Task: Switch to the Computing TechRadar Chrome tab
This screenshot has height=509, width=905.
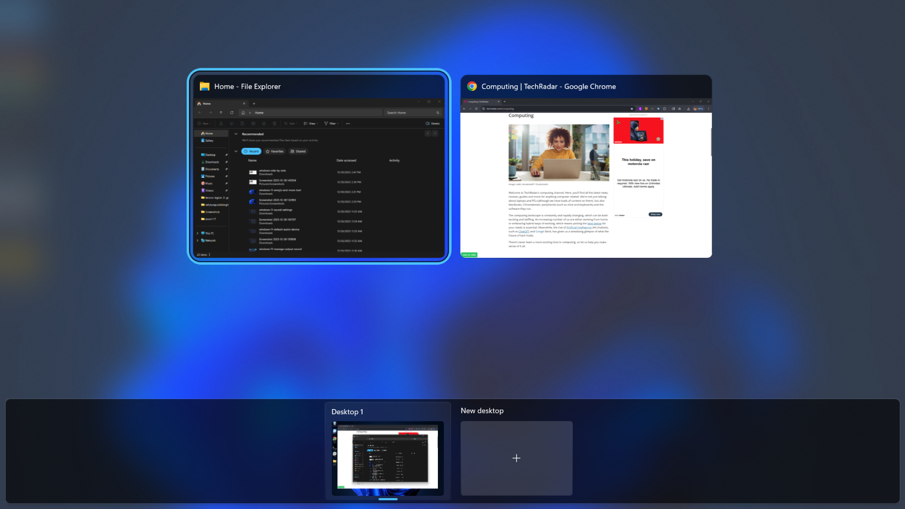Action: (x=478, y=101)
